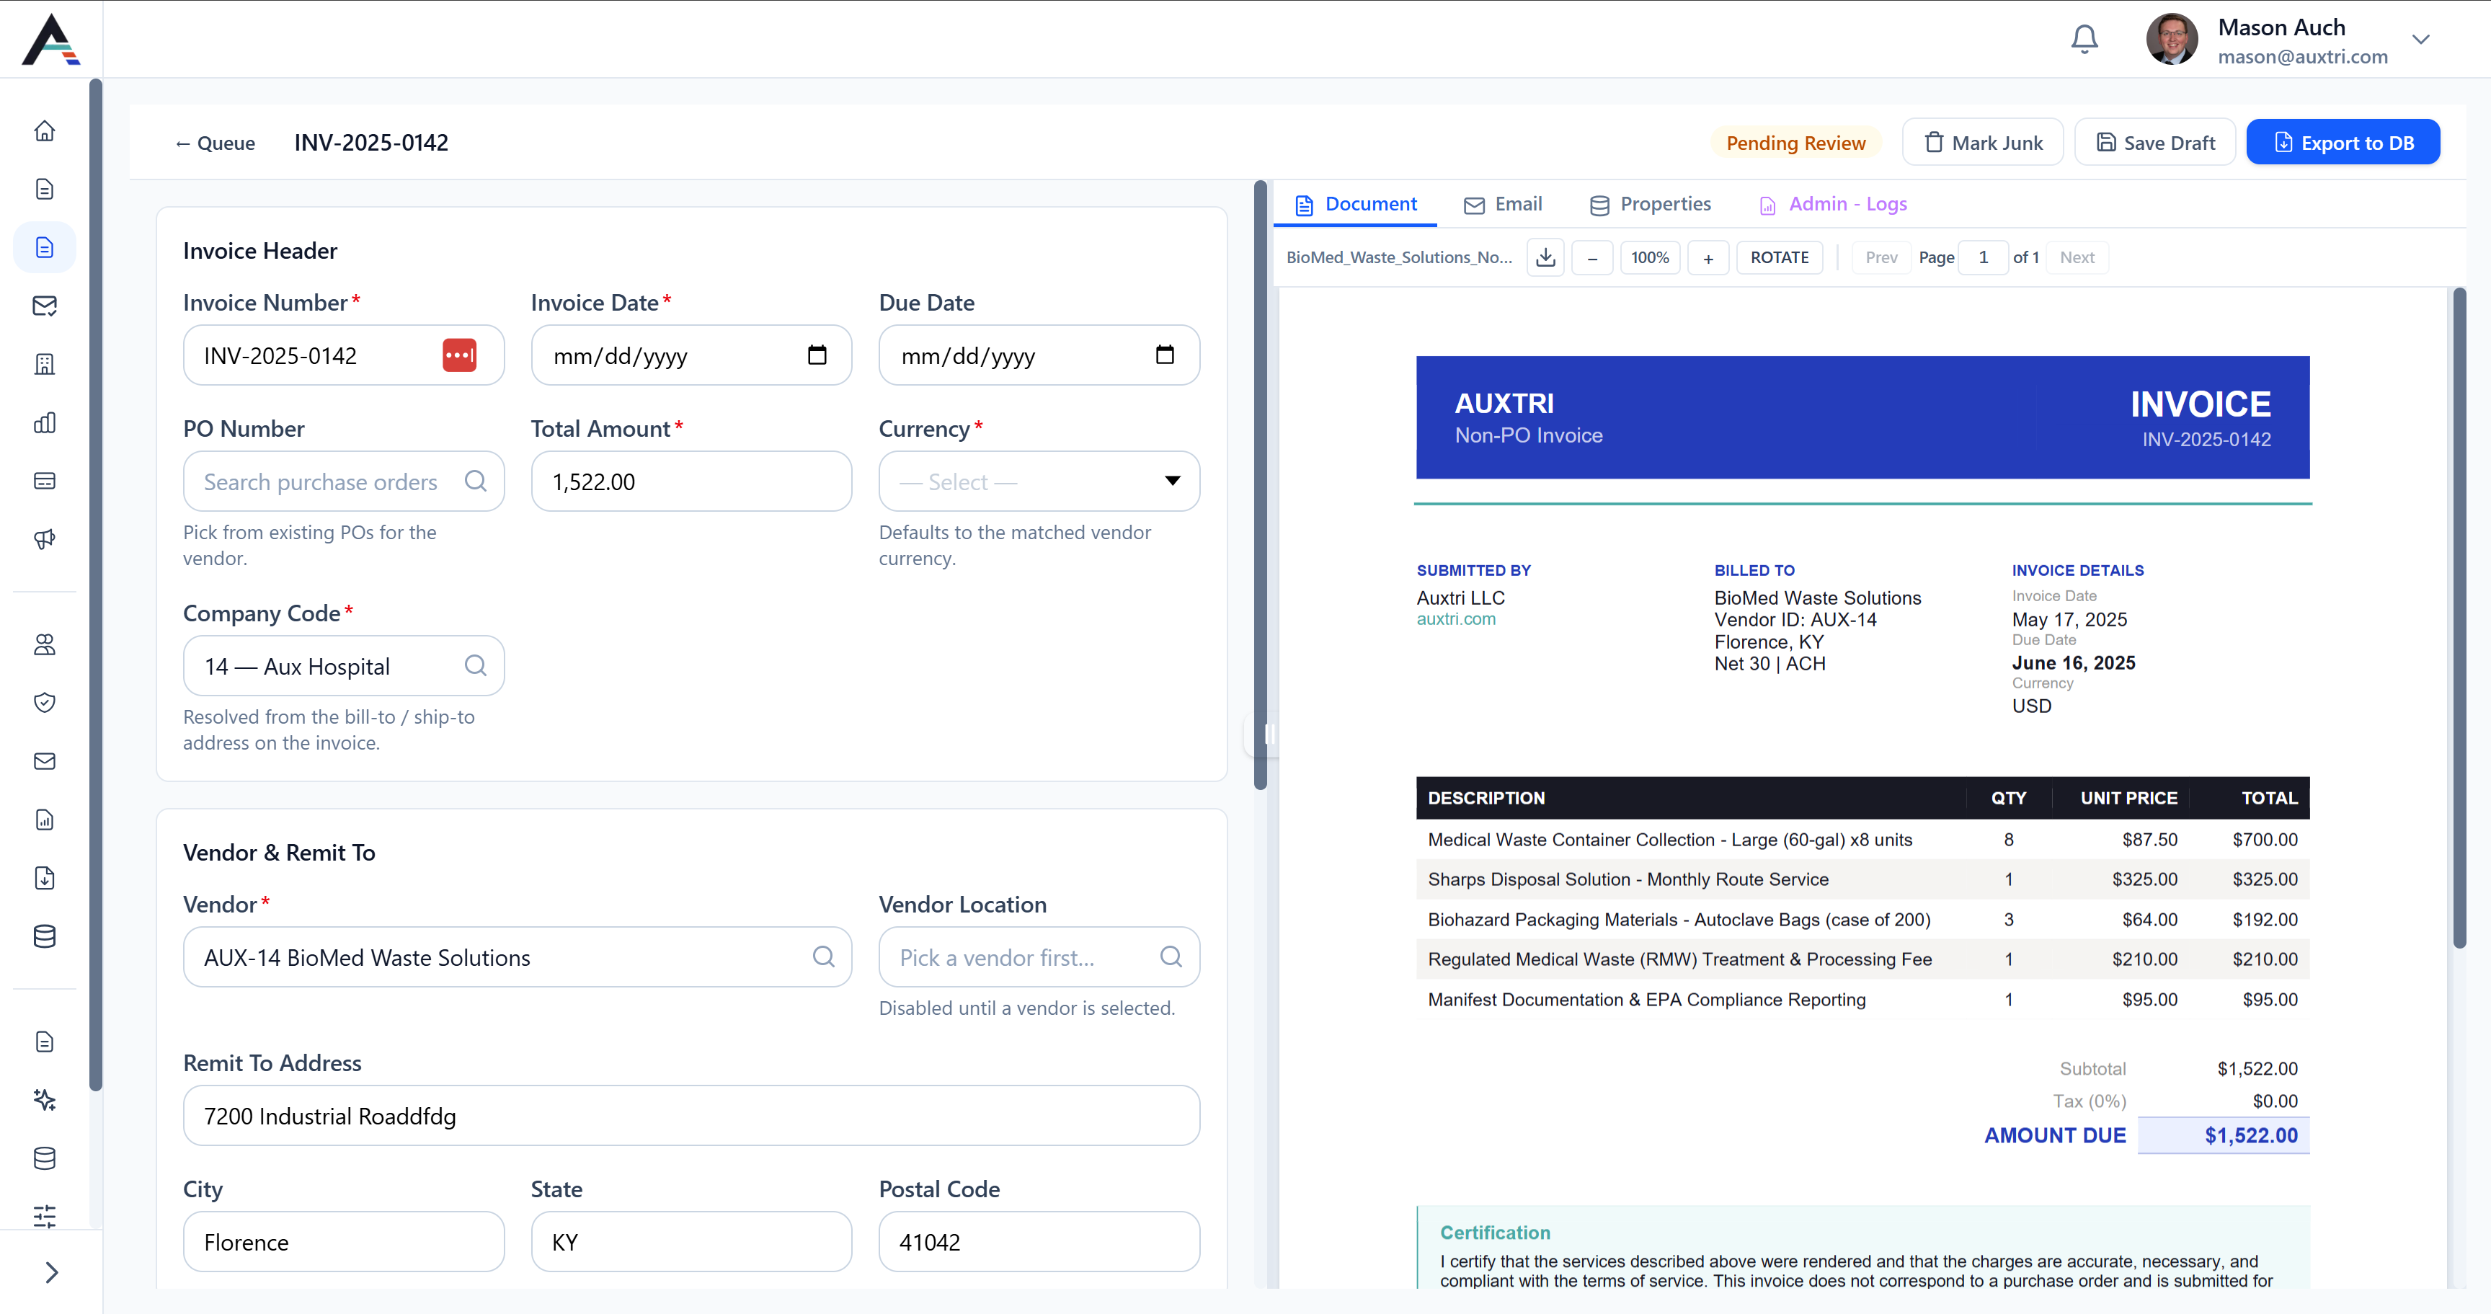Download the BioMed_Waste_Solutions document
This screenshot has height=1314, width=2491.
tap(1545, 257)
